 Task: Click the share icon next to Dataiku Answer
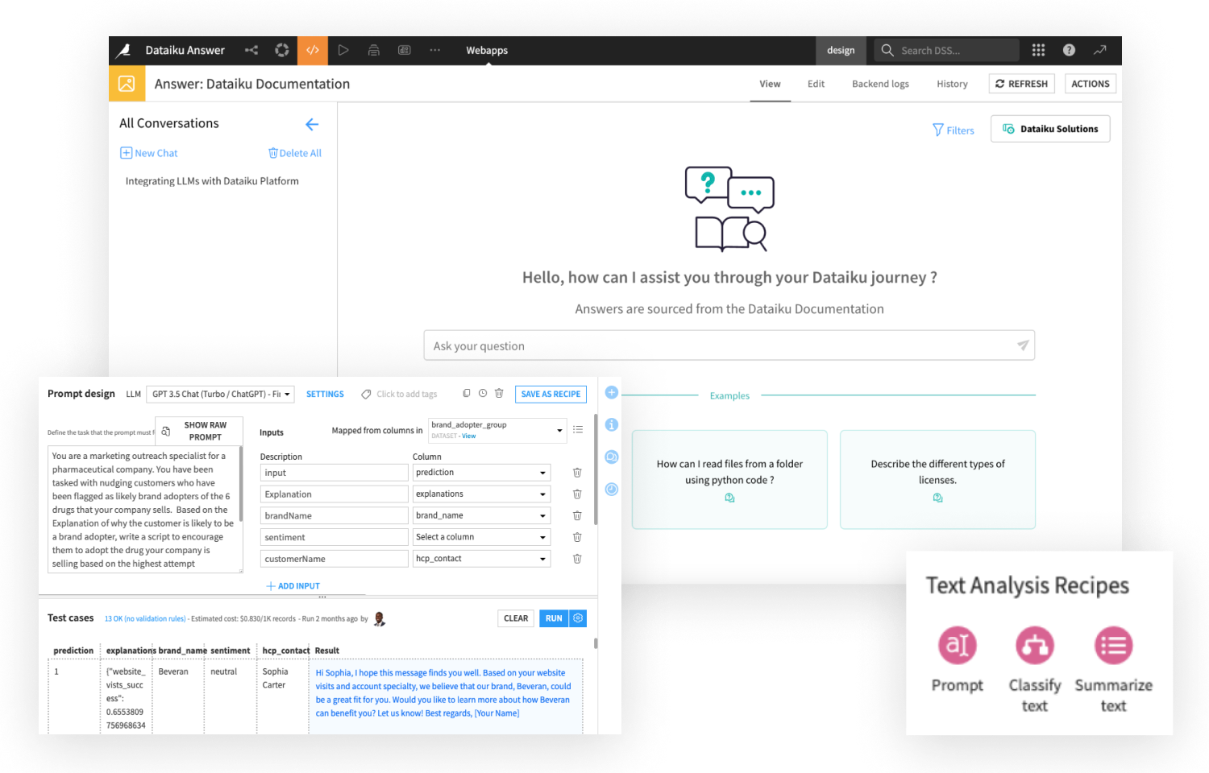tap(251, 50)
